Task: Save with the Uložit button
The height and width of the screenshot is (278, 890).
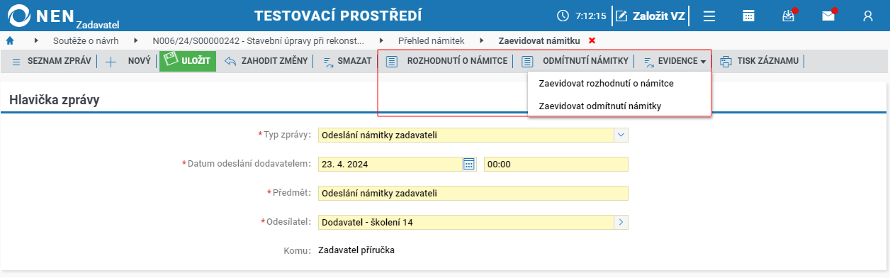Action: click(188, 61)
